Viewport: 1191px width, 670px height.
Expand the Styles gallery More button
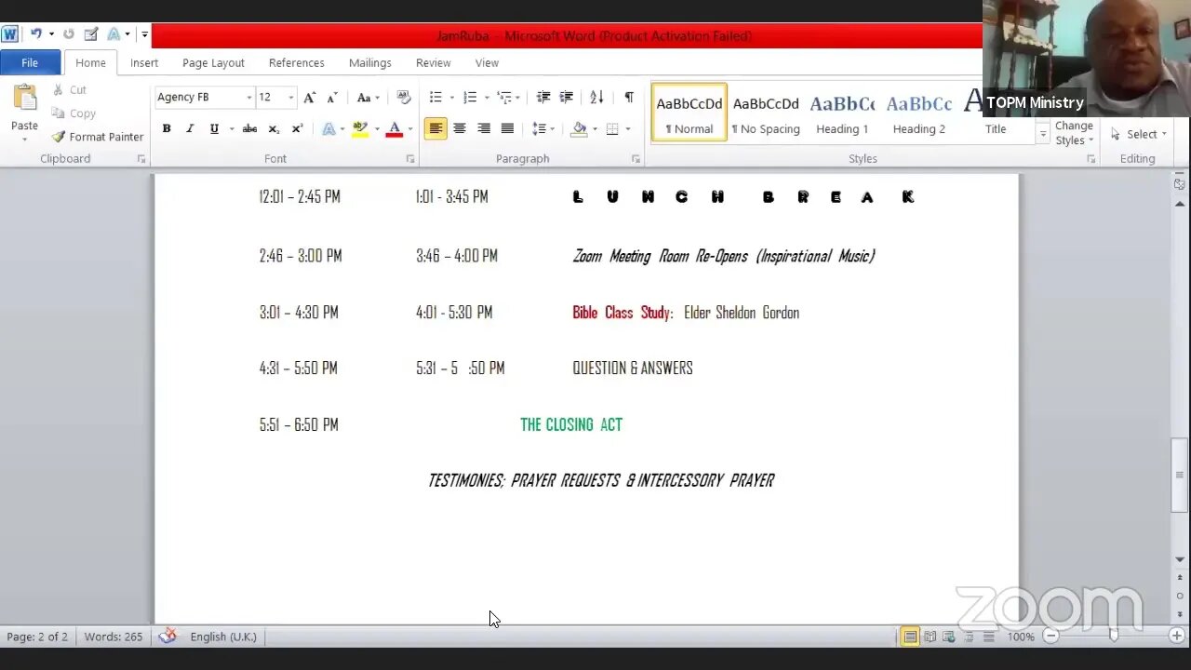(x=1043, y=135)
